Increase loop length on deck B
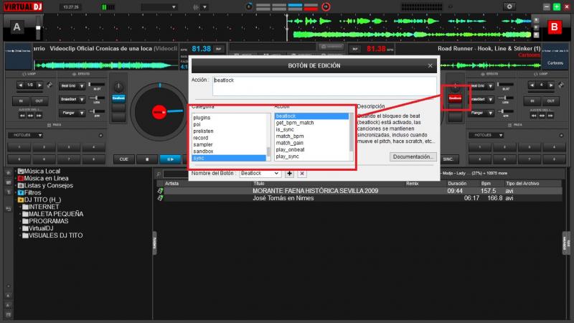This screenshot has height=323, width=574. click(x=551, y=85)
